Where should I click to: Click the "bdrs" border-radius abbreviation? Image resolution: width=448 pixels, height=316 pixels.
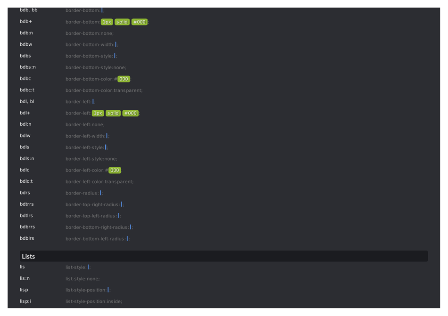tap(24, 193)
